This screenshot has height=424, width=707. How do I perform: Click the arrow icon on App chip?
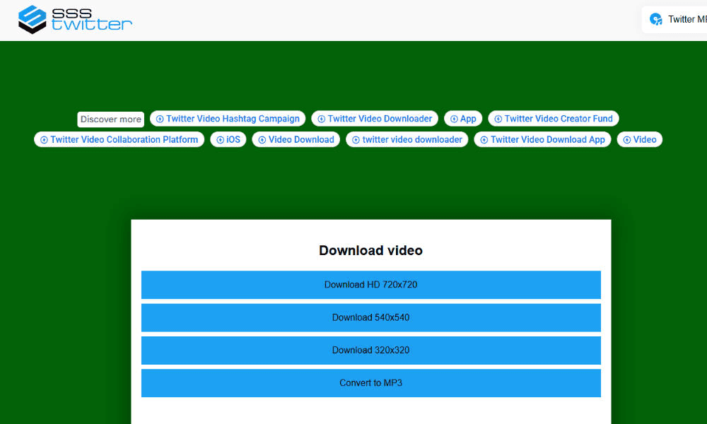click(x=454, y=119)
